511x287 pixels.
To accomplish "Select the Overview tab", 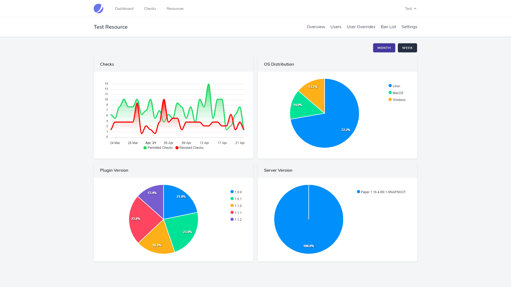I will click(x=315, y=27).
